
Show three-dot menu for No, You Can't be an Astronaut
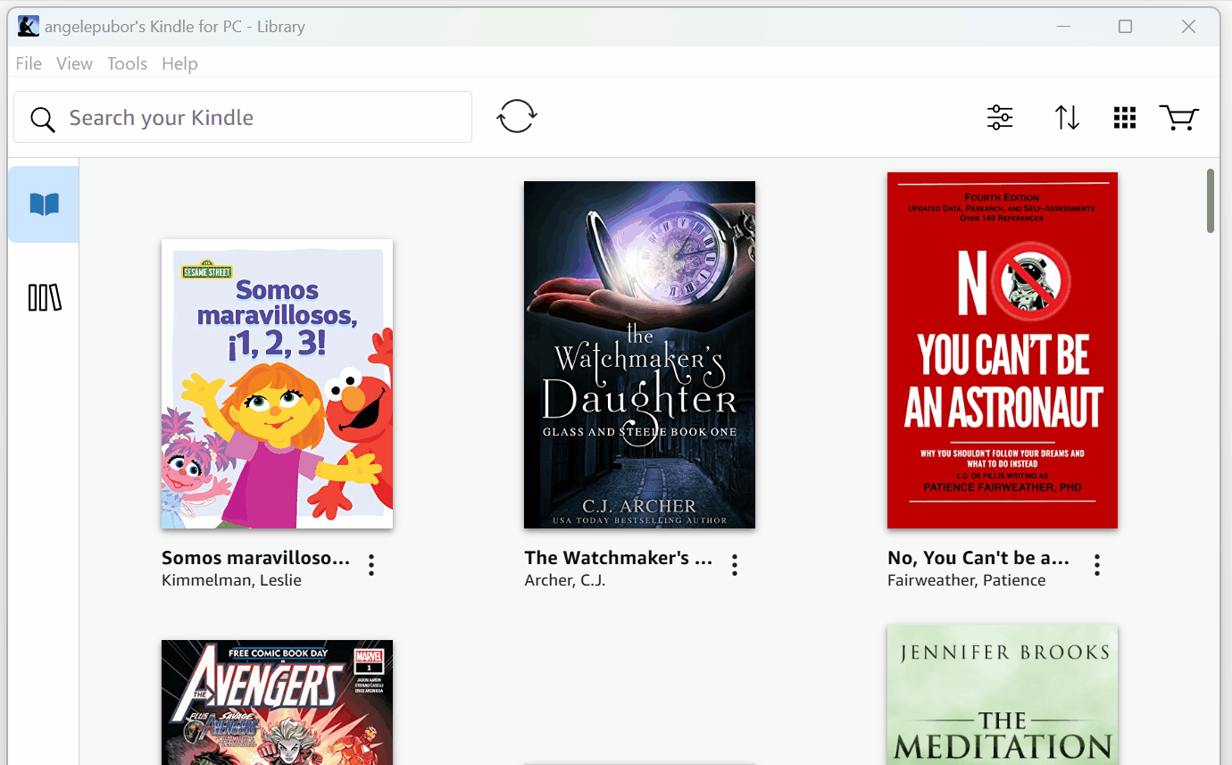click(x=1097, y=565)
